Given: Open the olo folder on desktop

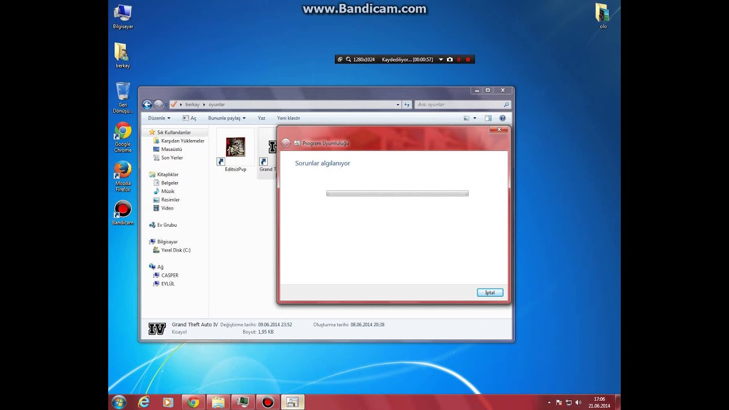Looking at the screenshot, I should 603,16.
